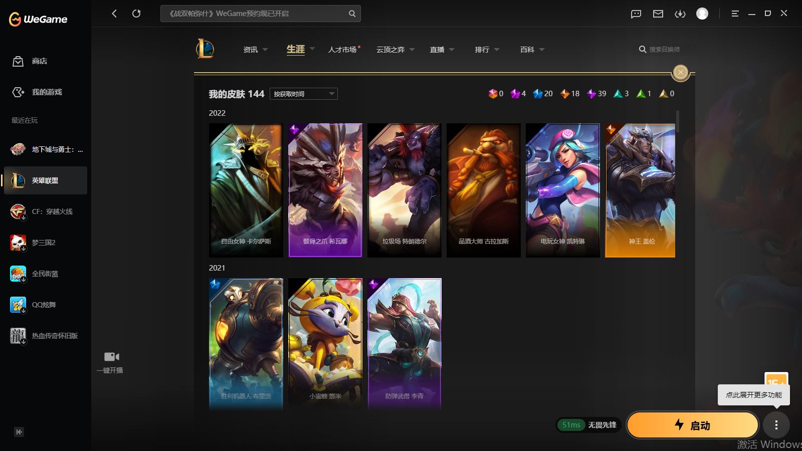Viewport: 802px width, 451px height.
Task: Expand the 云顶之弈 dropdown arrow
Action: pos(412,50)
